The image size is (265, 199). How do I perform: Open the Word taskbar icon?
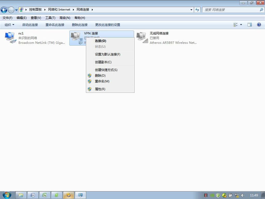coord(33,195)
